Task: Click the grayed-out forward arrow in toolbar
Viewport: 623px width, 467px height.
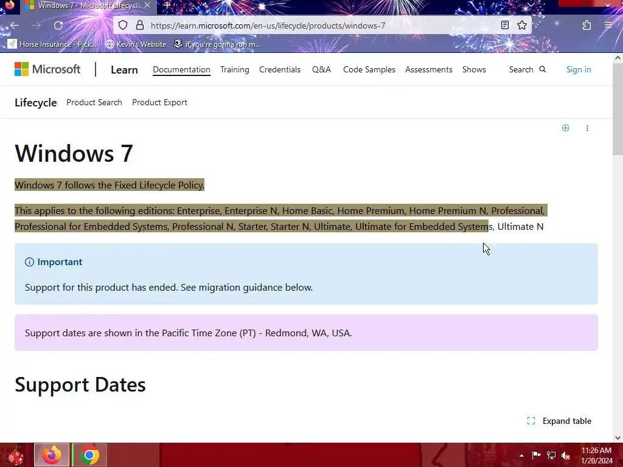Action: (37, 26)
